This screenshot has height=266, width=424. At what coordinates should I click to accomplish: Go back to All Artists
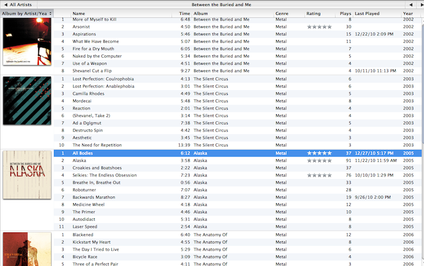[18, 5]
